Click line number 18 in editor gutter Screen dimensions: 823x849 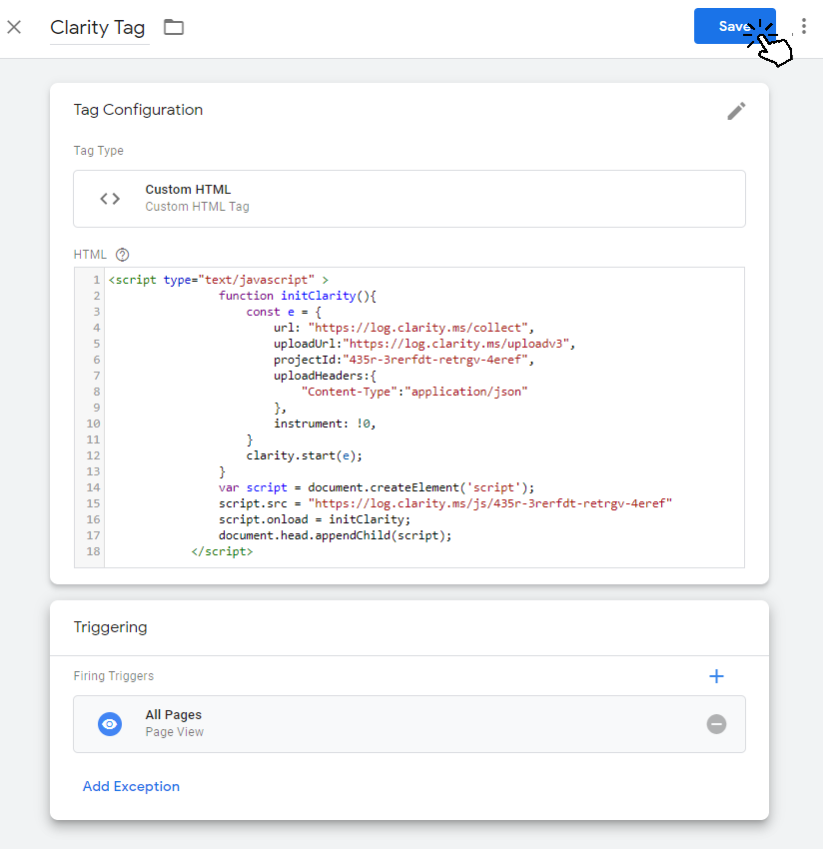[x=93, y=551]
